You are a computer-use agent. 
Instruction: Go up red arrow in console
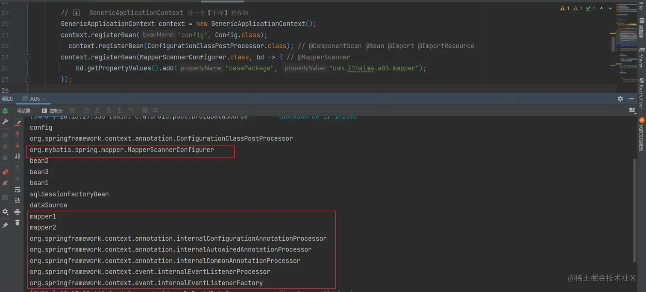[18, 134]
